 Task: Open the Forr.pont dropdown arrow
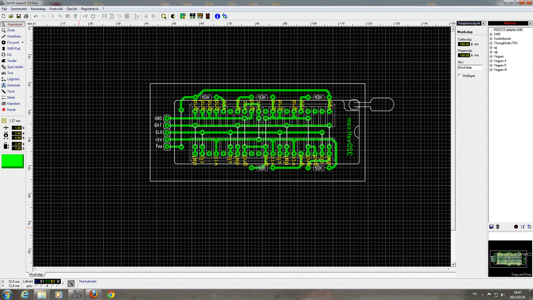click(x=23, y=42)
